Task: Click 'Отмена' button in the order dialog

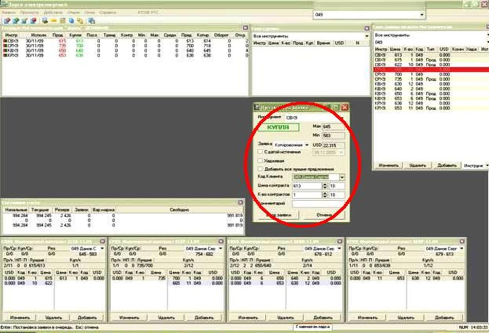Action: 324,215
